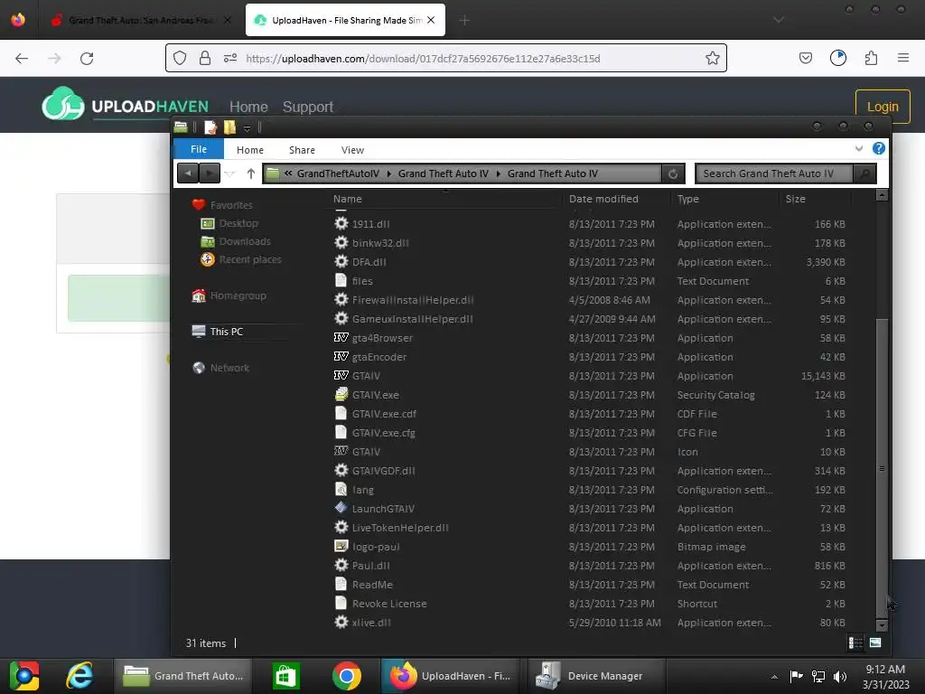Switch to the Grand Theft Auto San Andreas tab

tap(141, 20)
